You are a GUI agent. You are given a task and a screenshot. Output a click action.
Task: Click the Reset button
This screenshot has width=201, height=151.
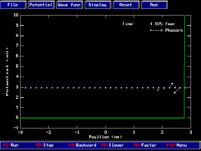coord(126,5)
